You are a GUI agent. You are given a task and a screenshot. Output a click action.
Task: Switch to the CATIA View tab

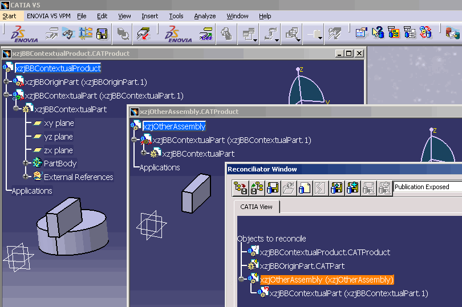[x=256, y=207]
